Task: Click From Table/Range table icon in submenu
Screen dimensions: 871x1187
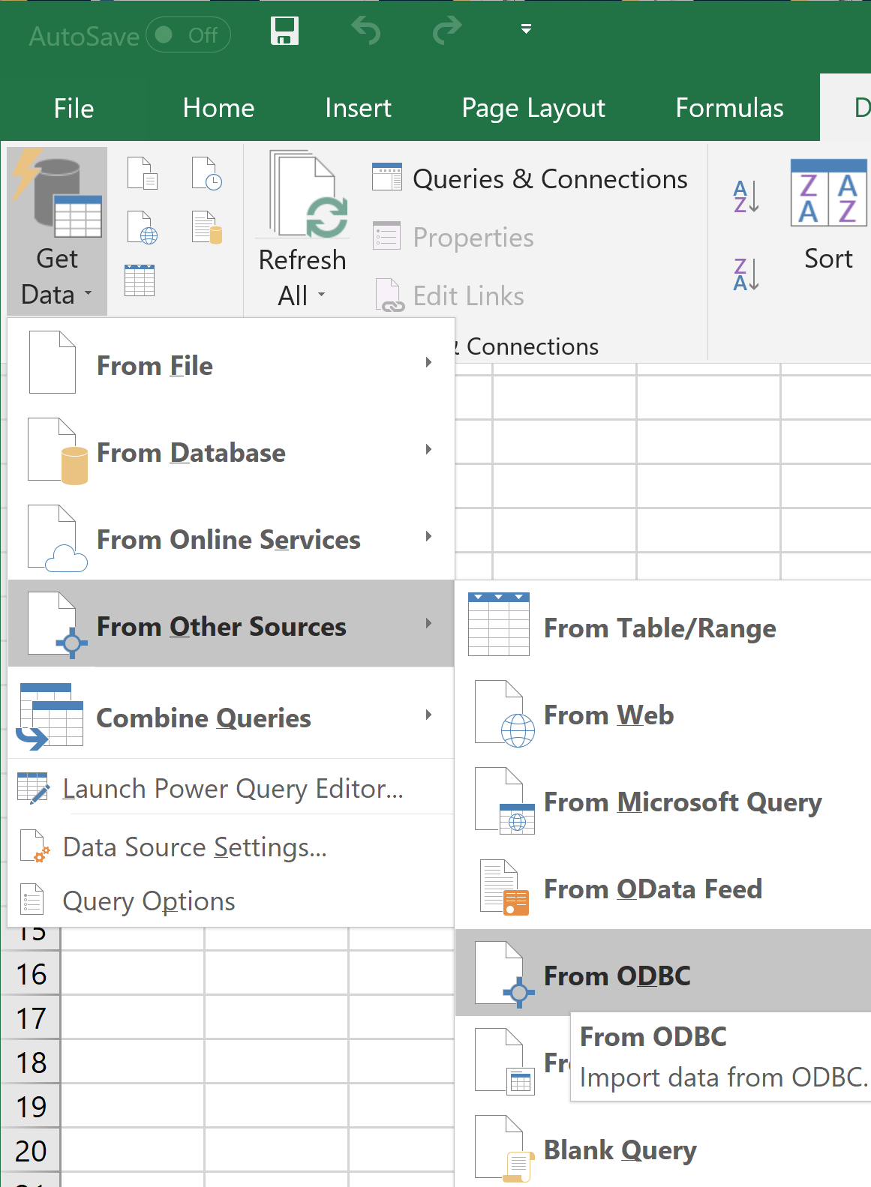Action: (499, 624)
